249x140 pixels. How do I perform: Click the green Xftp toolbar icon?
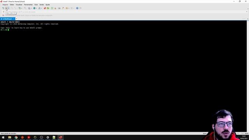click(x=48, y=8)
